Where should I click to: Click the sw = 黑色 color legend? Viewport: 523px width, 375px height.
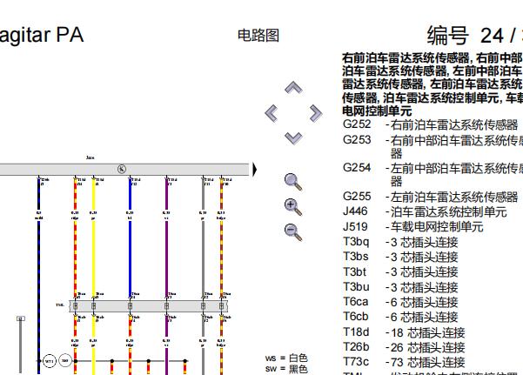[286, 369]
